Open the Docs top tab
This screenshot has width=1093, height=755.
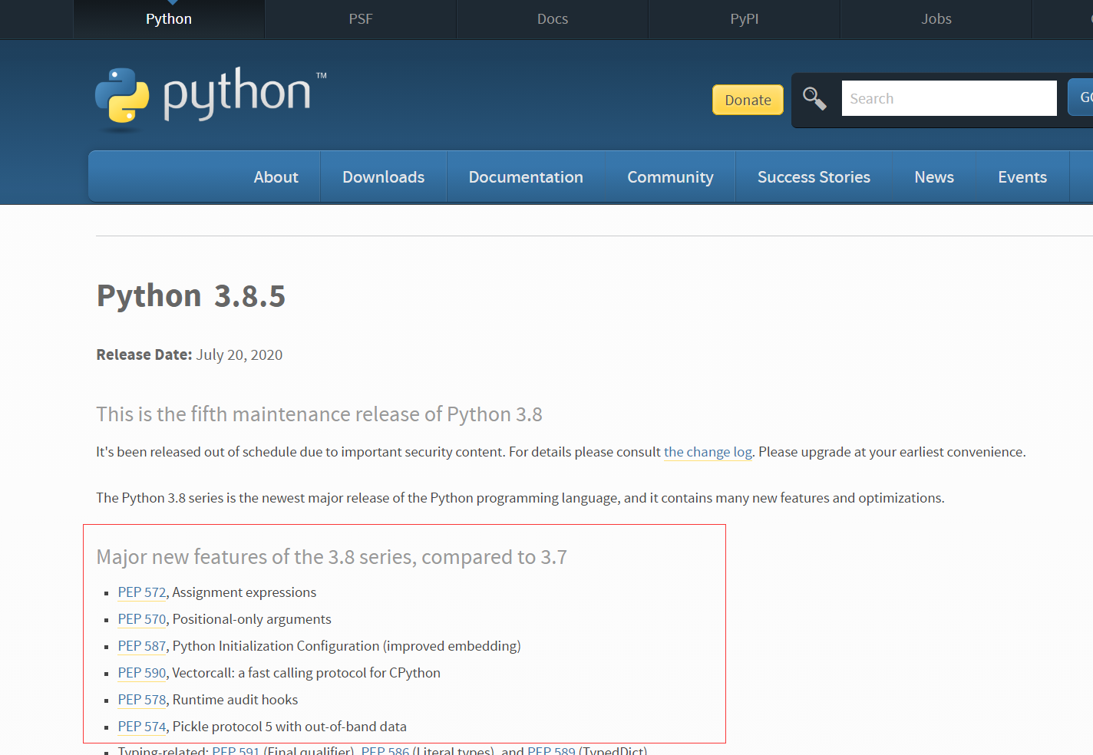553,19
